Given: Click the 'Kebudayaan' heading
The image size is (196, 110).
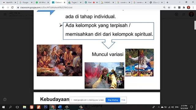Looking at the screenshot, I should 55,99.
